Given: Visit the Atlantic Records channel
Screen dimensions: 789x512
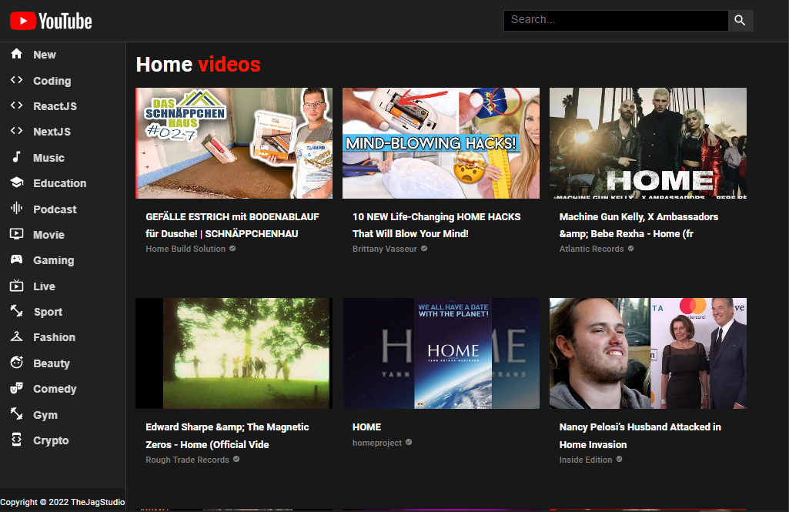Looking at the screenshot, I should point(592,249).
